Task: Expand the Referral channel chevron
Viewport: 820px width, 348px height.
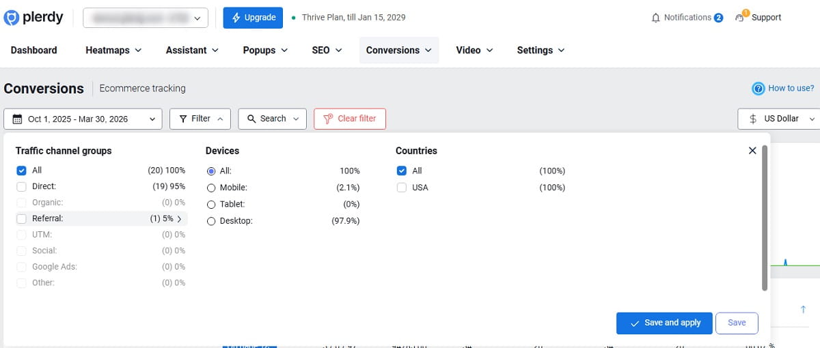Action: point(179,219)
